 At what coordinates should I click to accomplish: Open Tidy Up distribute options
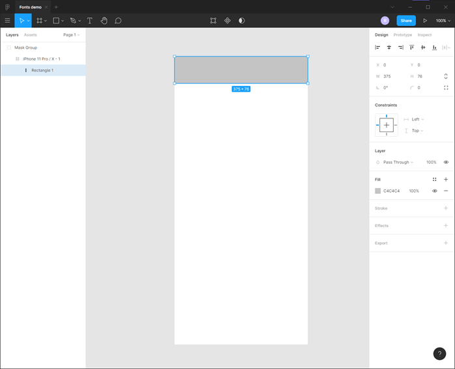pyautogui.click(x=447, y=48)
